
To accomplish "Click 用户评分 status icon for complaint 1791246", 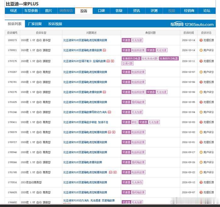I will point(201,112).
